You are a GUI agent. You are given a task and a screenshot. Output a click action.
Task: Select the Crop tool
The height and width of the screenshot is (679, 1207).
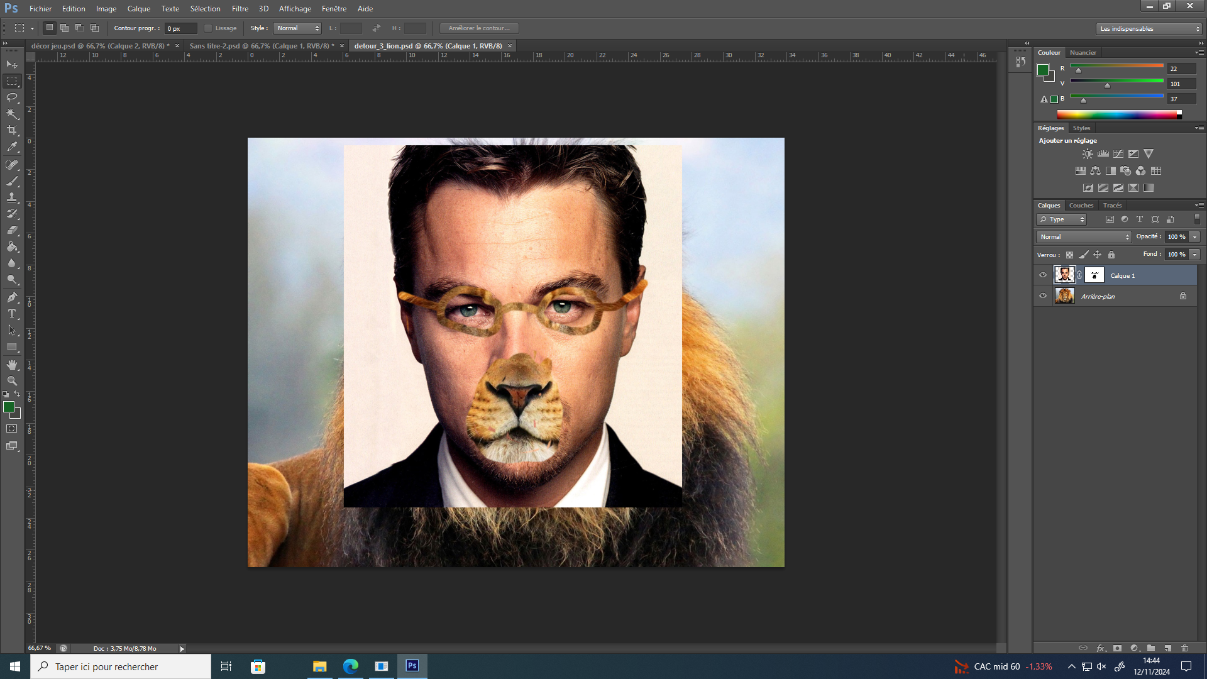11,131
